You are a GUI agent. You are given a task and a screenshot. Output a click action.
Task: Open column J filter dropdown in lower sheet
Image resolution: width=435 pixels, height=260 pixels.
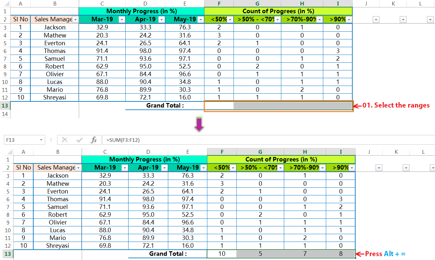tap(378, 168)
